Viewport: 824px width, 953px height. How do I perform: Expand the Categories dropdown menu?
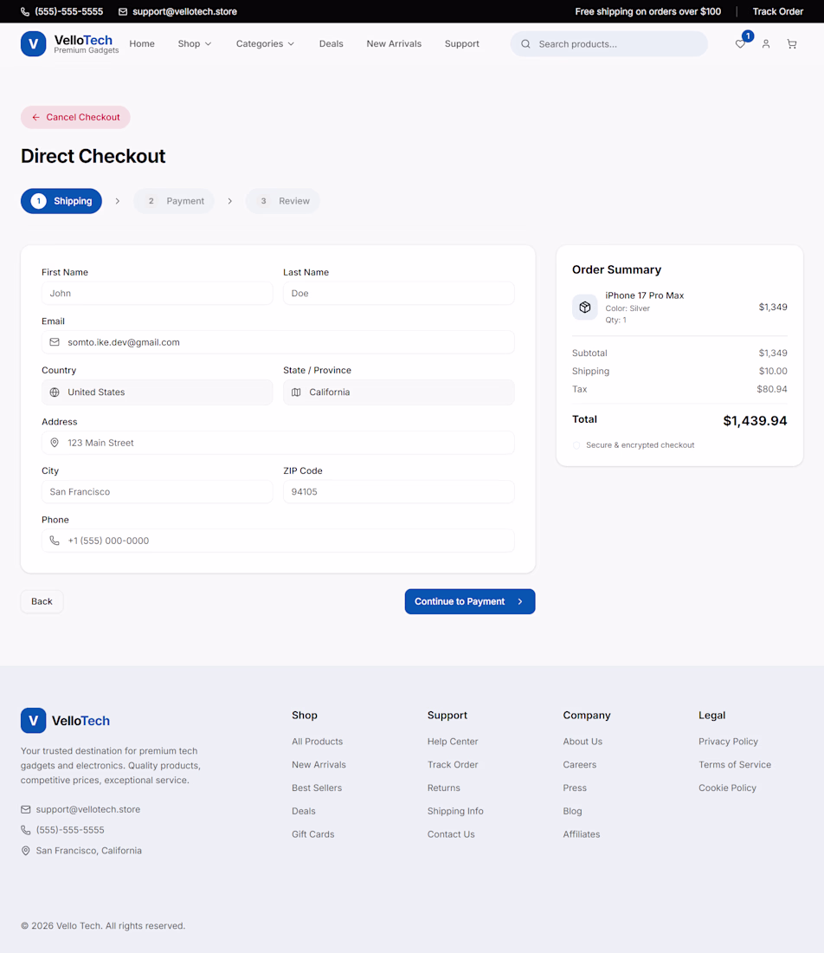tap(265, 44)
